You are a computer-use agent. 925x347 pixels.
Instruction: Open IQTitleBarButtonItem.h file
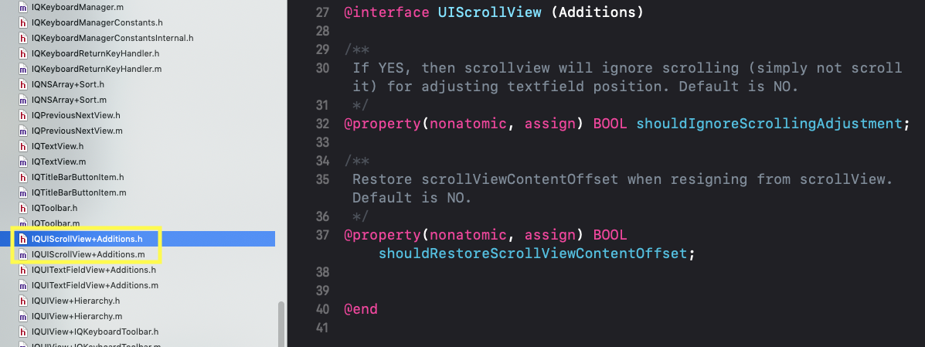click(78, 177)
